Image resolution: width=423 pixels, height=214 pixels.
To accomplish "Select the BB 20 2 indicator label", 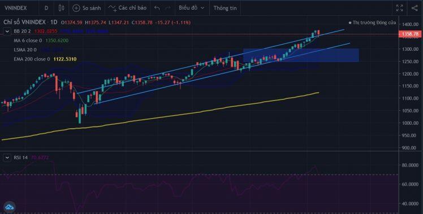I will [22, 31].
